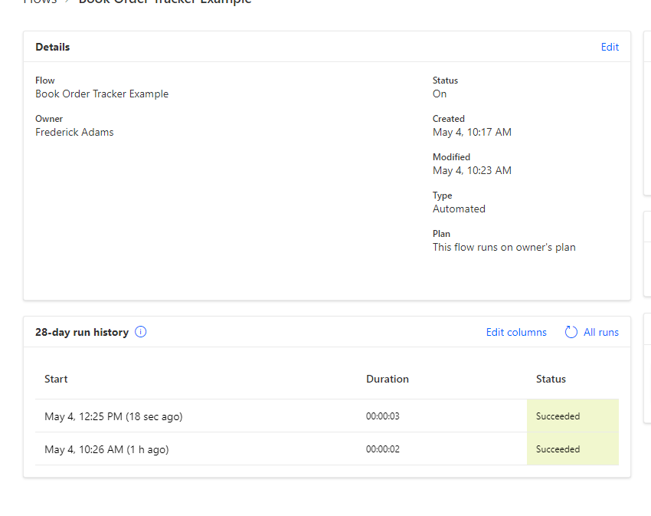Image resolution: width=651 pixels, height=516 pixels.
Task: Open the All runs link
Action: (600, 332)
